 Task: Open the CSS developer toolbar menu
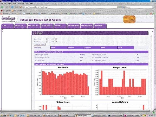click(x=20, y=14)
